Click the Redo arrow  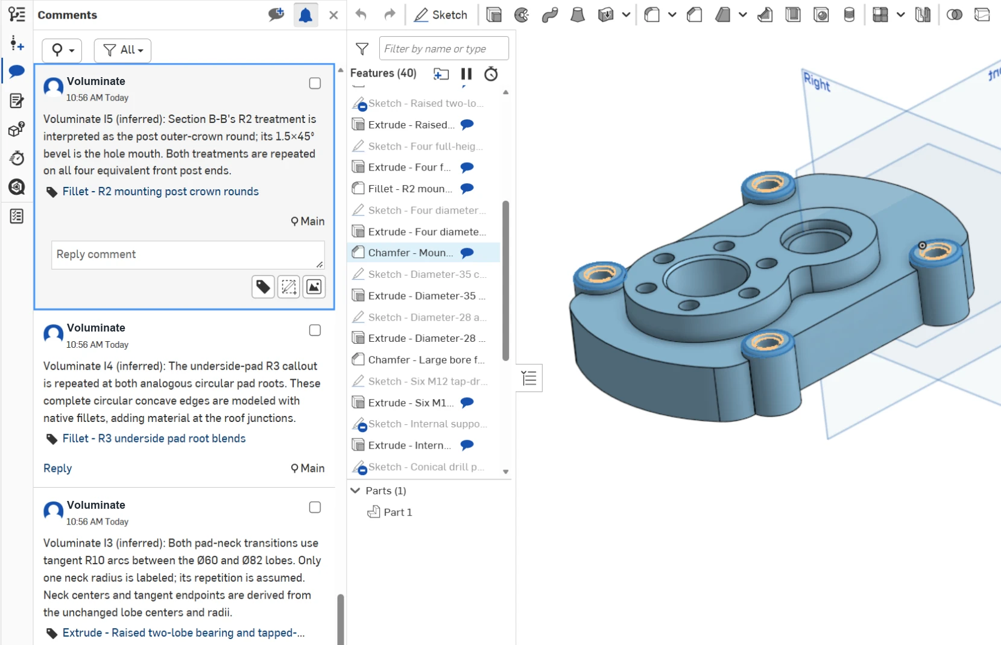(x=390, y=14)
